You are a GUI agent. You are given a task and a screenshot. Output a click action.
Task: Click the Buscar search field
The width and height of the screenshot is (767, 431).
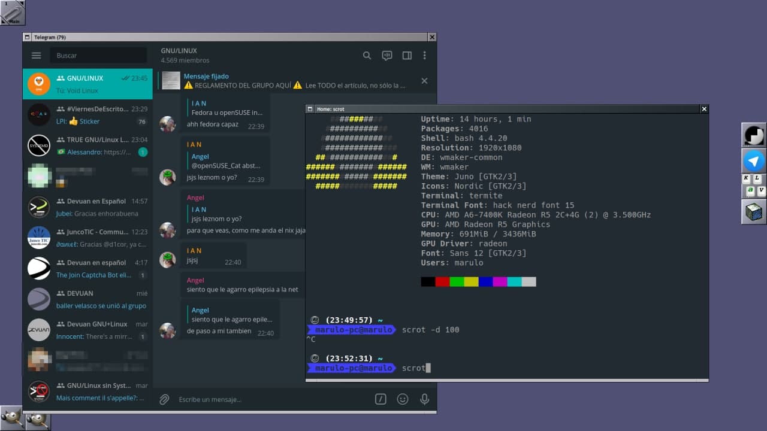[x=99, y=56]
